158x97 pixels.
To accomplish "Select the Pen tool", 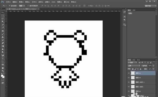I will pos(3,55).
